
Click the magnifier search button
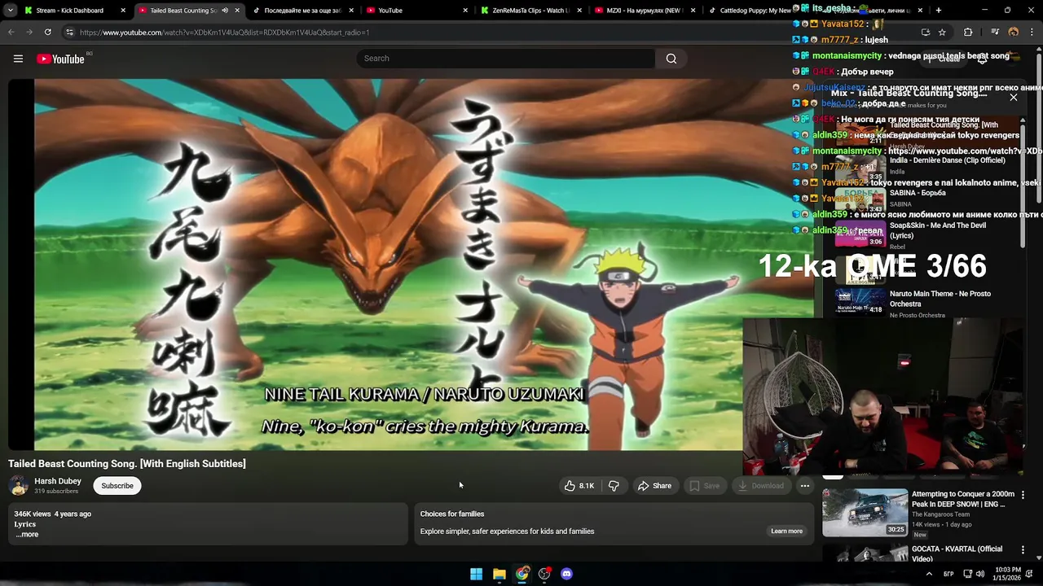[x=671, y=59]
